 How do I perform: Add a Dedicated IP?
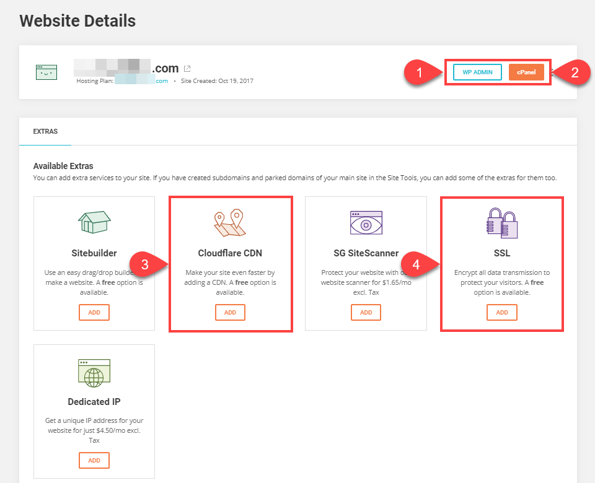pyautogui.click(x=94, y=460)
